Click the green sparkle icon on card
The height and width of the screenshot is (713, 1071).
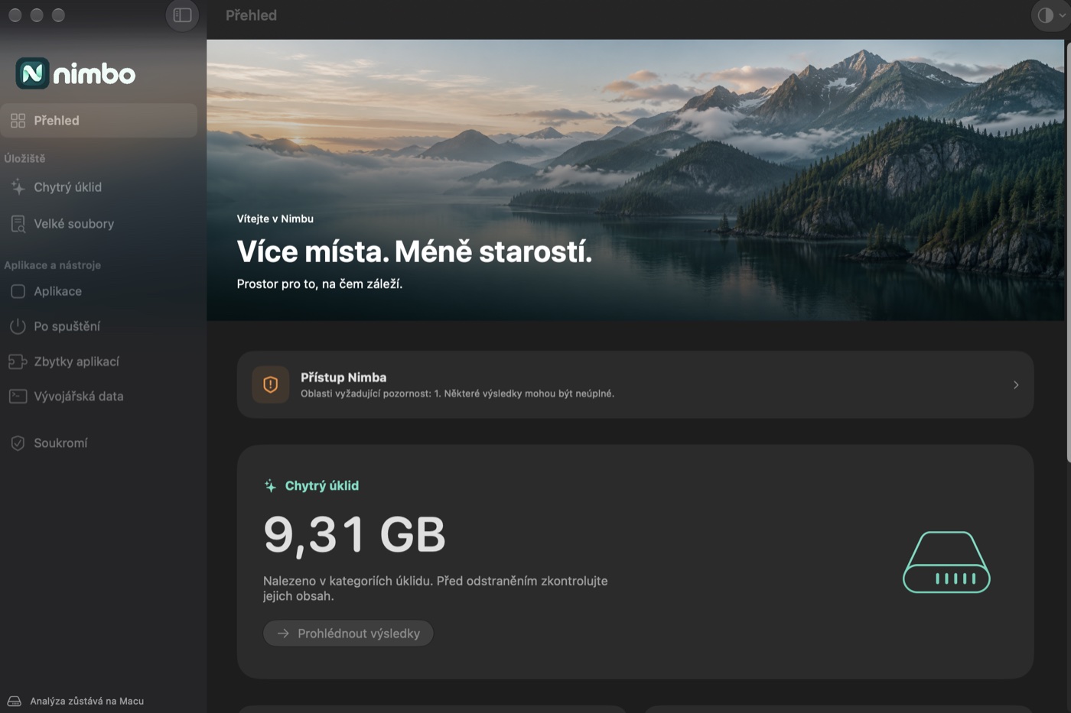pyautogui.click(x=270, y=486)
